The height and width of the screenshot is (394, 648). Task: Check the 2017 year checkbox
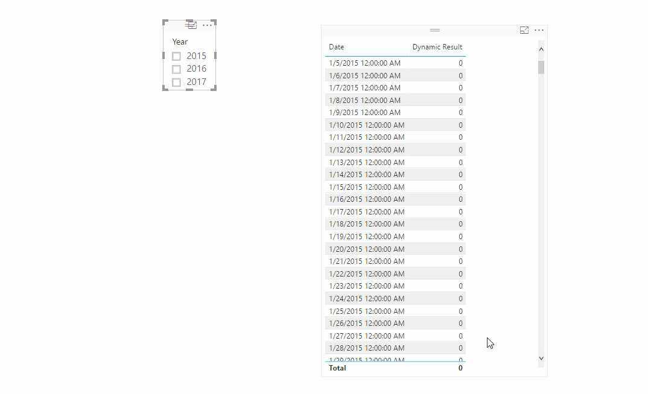[x=176, y=82]
